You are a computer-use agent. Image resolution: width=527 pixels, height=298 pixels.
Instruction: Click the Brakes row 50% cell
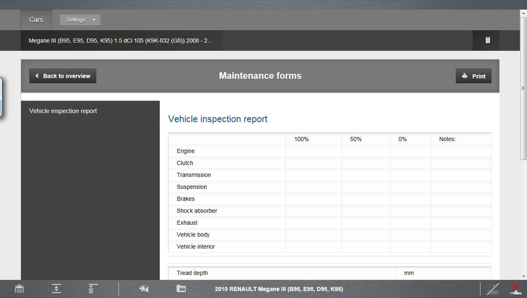[x=365, y=199]
